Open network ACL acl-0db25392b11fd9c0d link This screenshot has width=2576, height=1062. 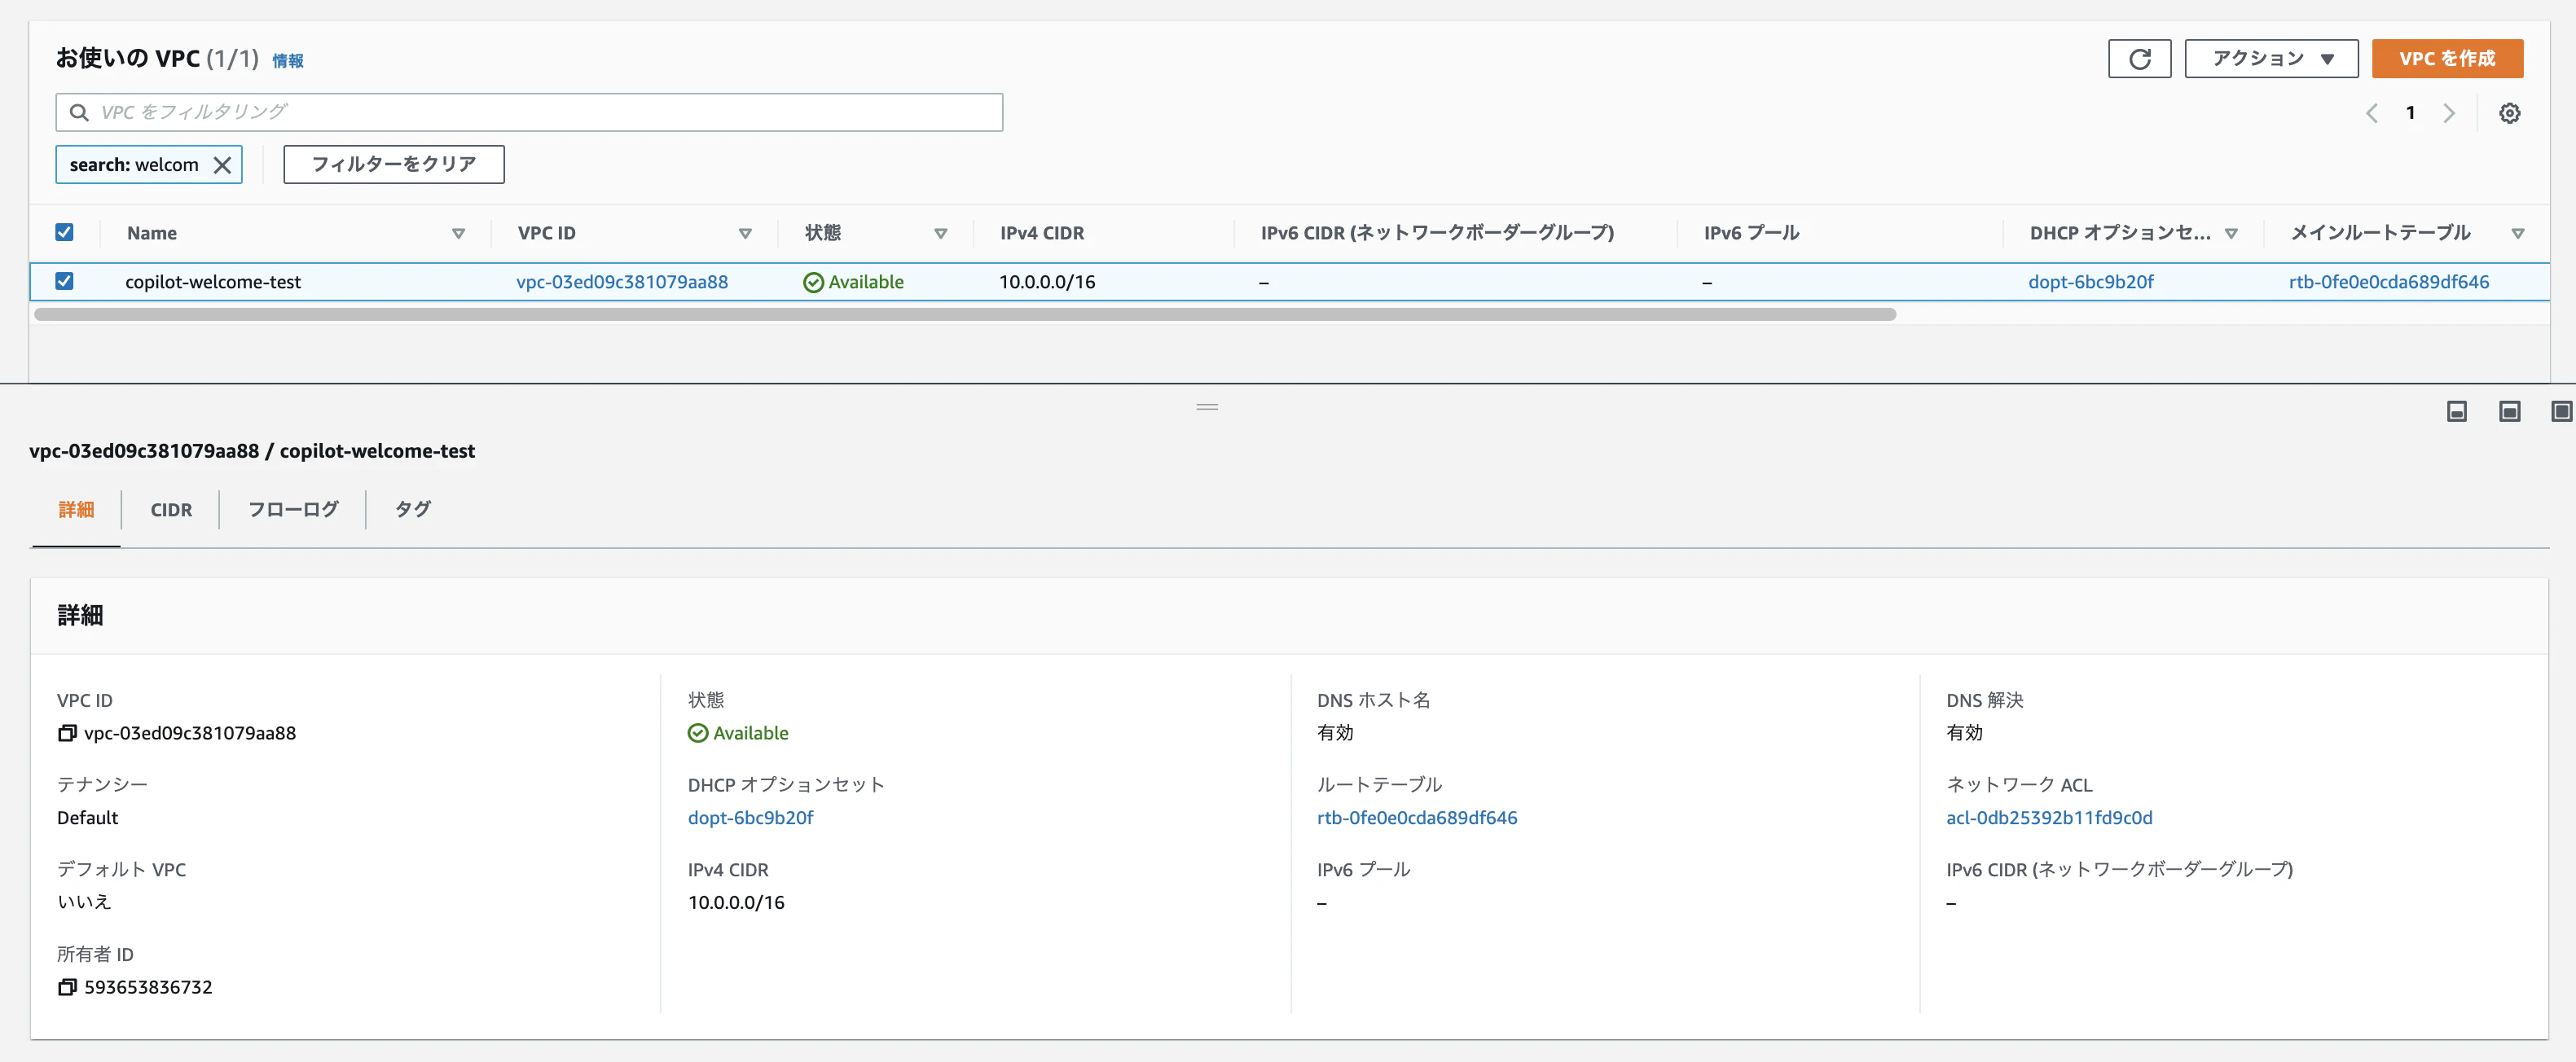tap(2049, 818)
